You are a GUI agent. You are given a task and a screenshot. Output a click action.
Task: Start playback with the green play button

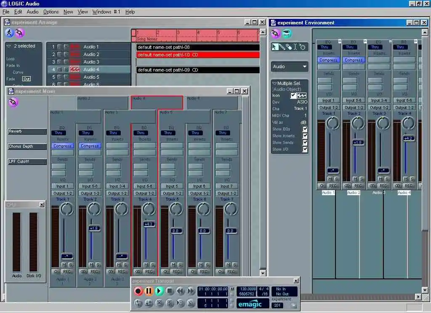159,291
